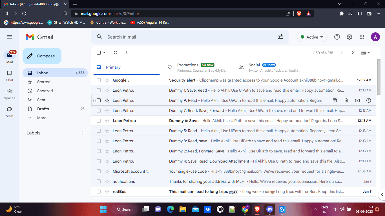
Task: Open Brave Wallet icon
Action: click(x=369, y=13)
